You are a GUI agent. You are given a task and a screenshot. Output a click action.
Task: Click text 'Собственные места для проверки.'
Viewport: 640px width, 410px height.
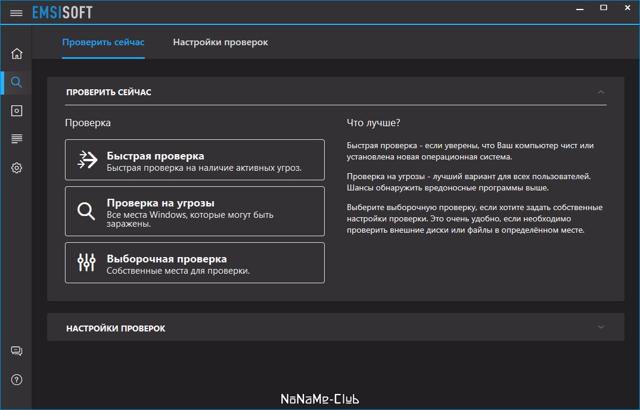(x=178, y=271)
